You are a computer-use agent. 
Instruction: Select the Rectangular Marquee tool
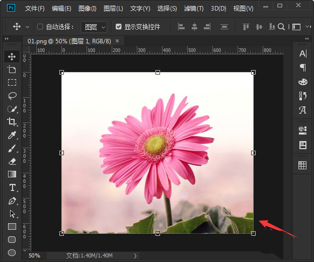pos(12,83)
